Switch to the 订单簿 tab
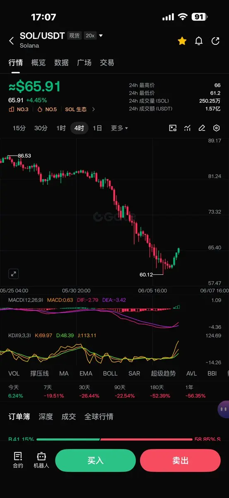The width and height of the screenshot is (229, 498). (19, 417)
